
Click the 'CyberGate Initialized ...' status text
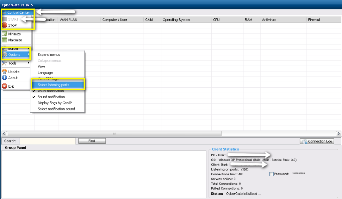(243, 194)
